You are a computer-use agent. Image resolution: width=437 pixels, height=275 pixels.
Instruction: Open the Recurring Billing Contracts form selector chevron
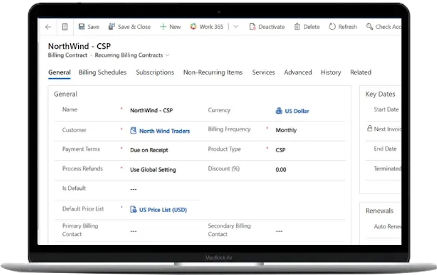[167, 55]
